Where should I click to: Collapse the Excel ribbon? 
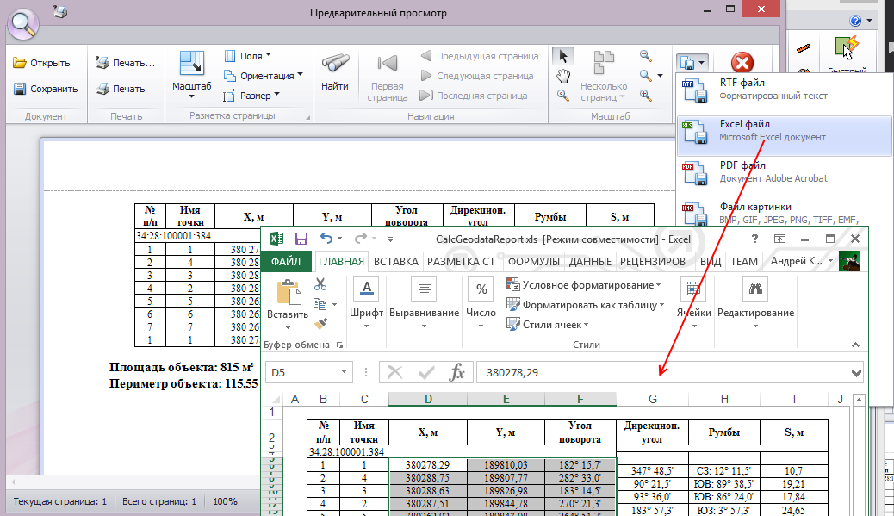855,345
